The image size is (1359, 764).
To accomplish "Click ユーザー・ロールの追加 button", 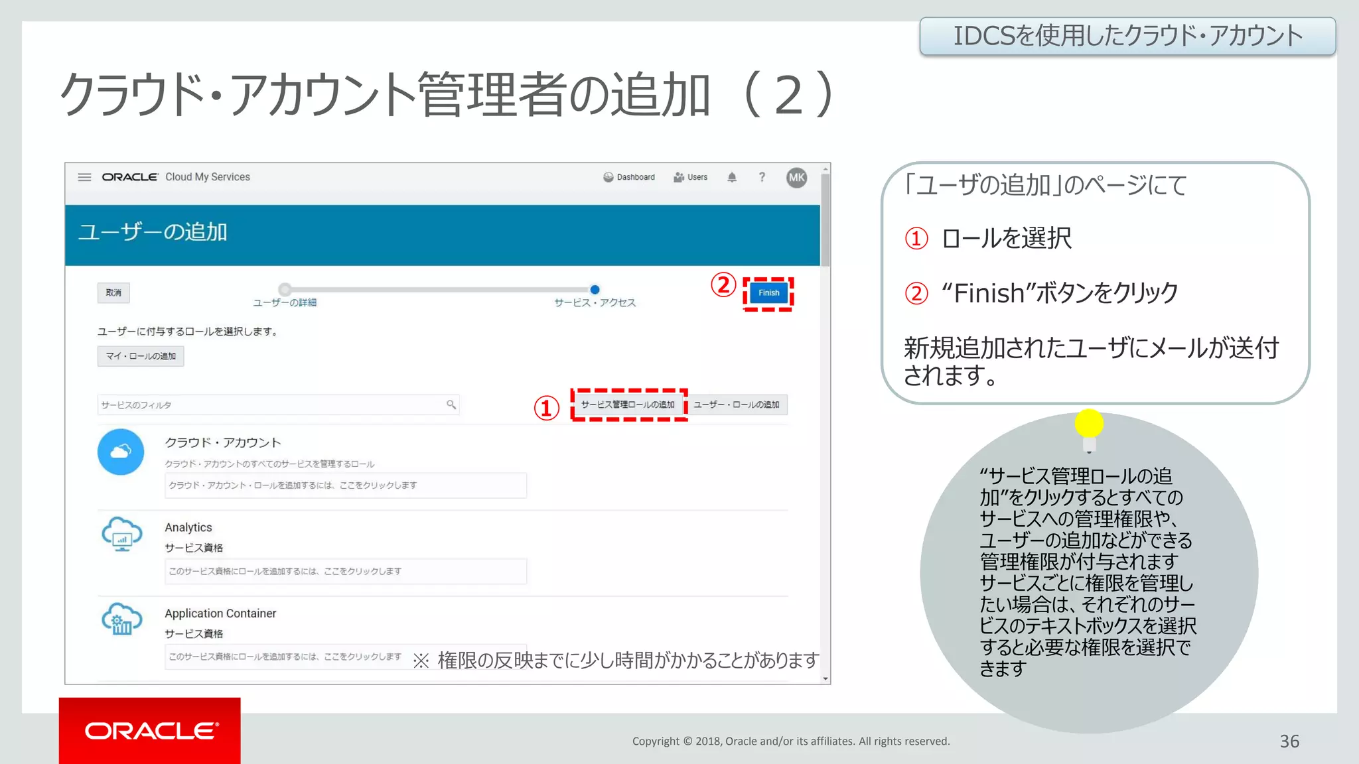I will [x=737, y=405].
